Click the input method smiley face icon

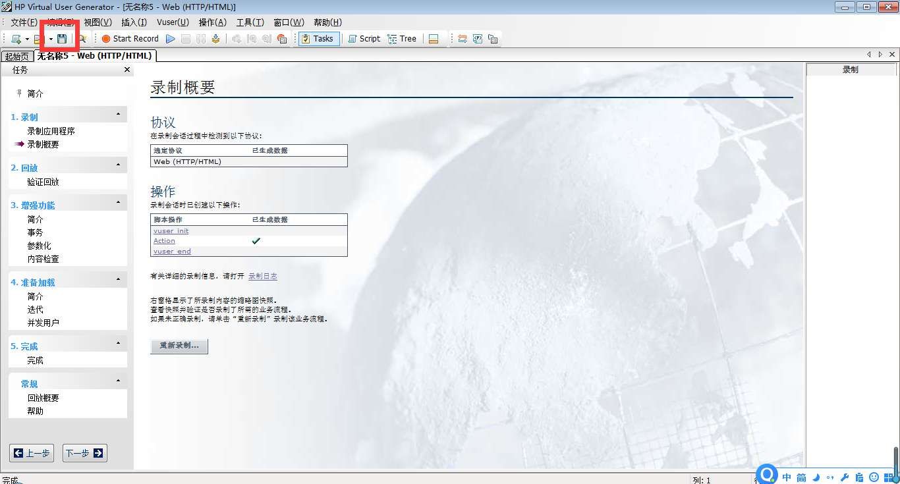[874, 477]
